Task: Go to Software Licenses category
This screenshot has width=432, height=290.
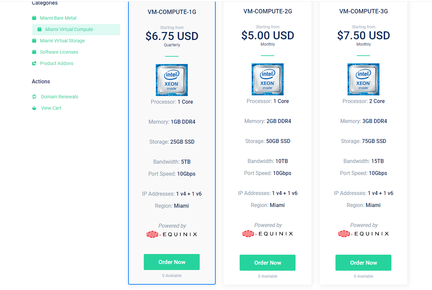Action: click(x=59, y=52)
